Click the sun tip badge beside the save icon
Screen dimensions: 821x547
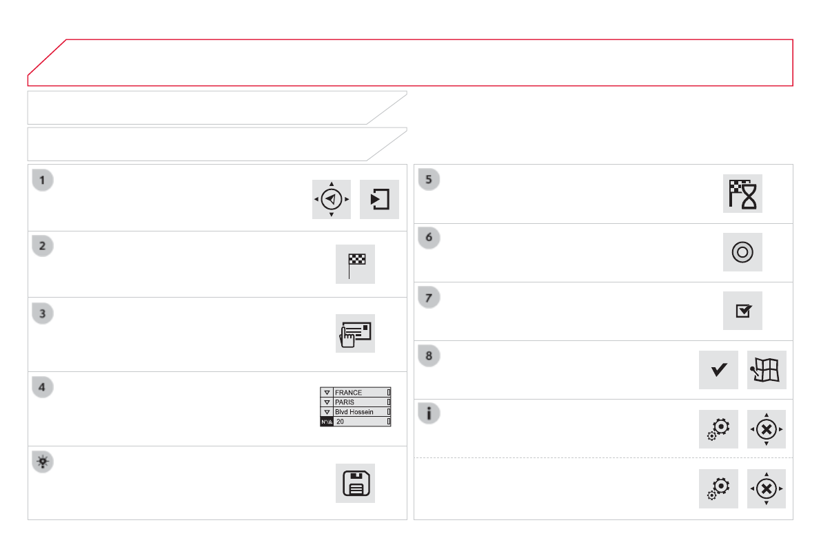click(x=43, y=462)
